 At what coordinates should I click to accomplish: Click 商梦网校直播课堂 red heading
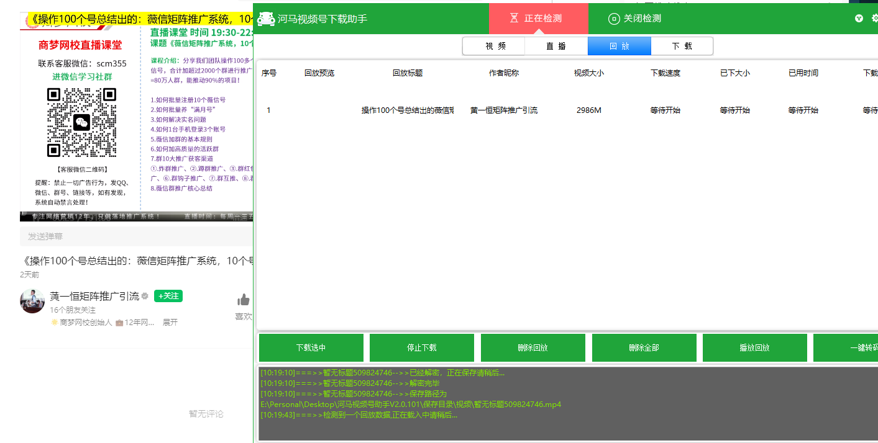tap(80, 45)
